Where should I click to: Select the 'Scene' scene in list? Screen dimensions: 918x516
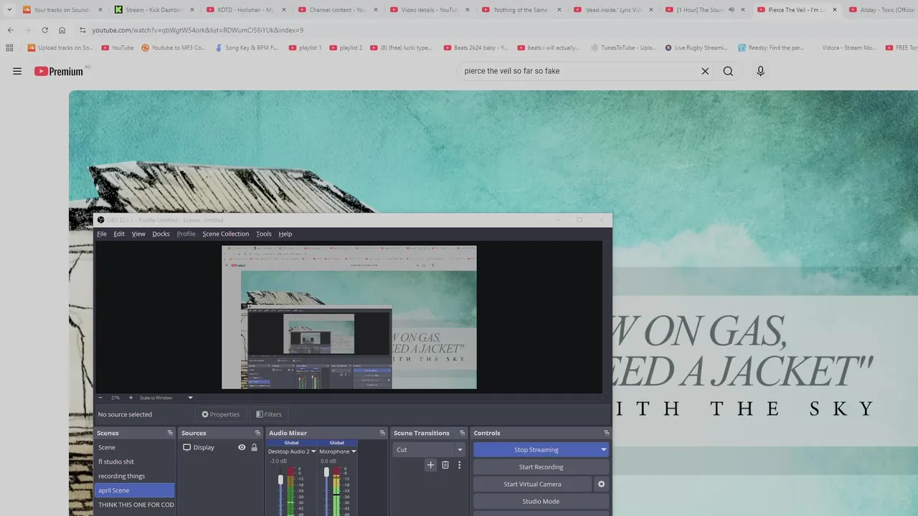(x=135, y=447)
